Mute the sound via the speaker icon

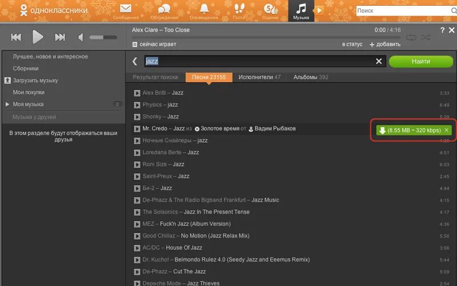(81, 37)
